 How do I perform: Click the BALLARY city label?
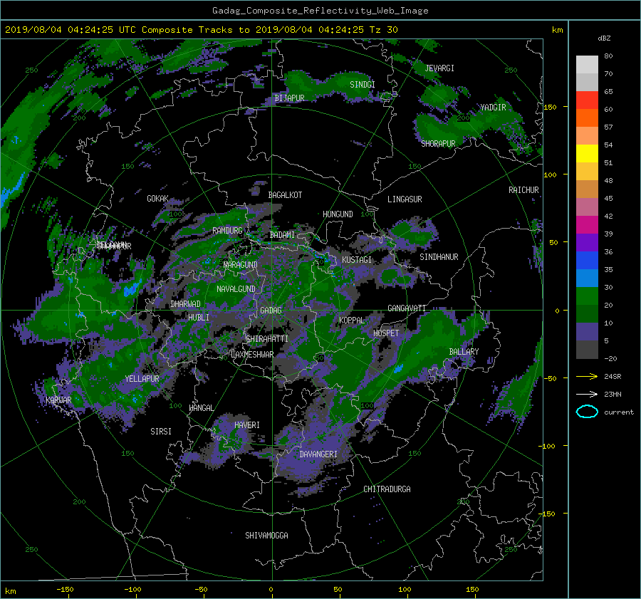464,352
